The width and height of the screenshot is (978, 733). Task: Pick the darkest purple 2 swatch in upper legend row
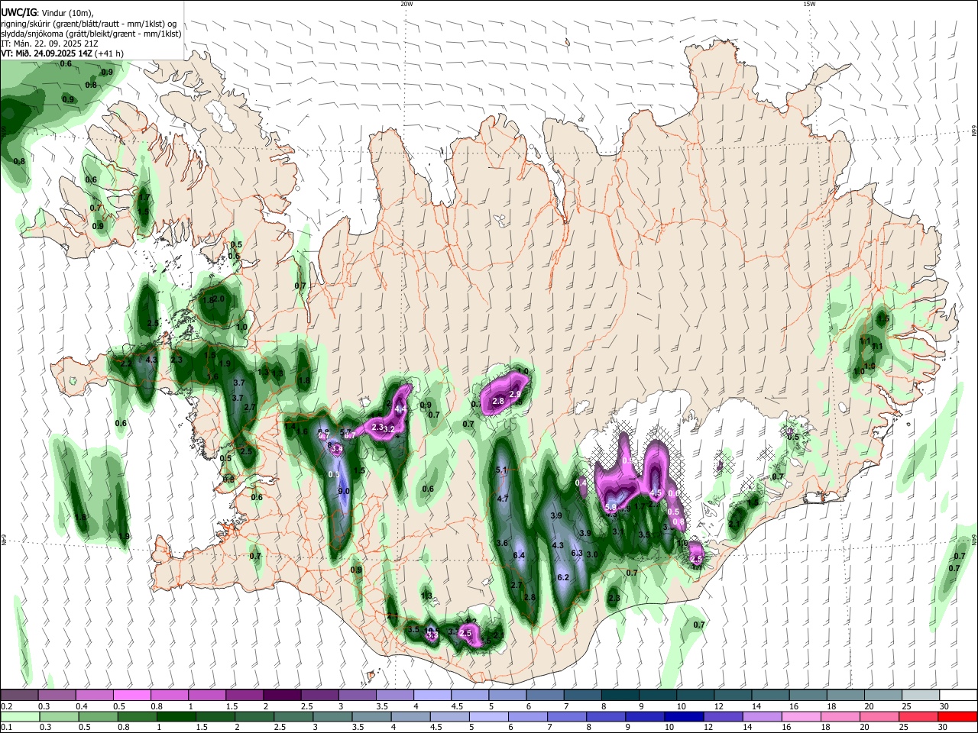click(x=281, y=695)
